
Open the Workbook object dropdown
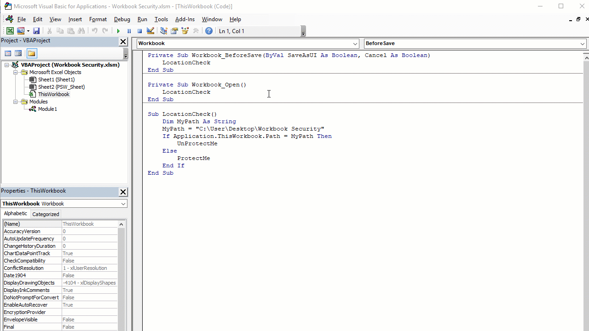pos(355,44)
